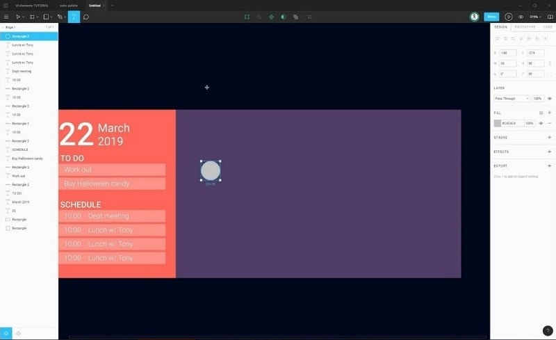Click the Share button
The height and width of the screenshot is (340, 556).
point(491,17)
